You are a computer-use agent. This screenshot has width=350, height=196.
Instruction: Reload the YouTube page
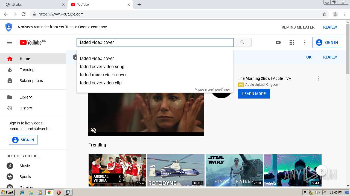pyautogui.click(x=24, y=14)
